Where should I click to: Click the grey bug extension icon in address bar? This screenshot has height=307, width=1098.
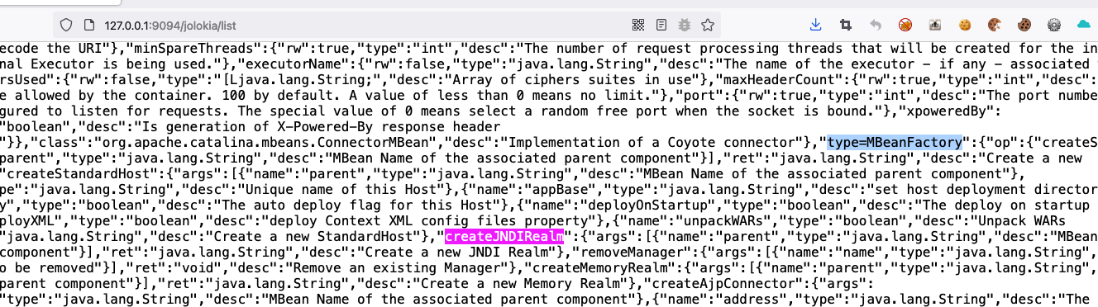(685, 25)
